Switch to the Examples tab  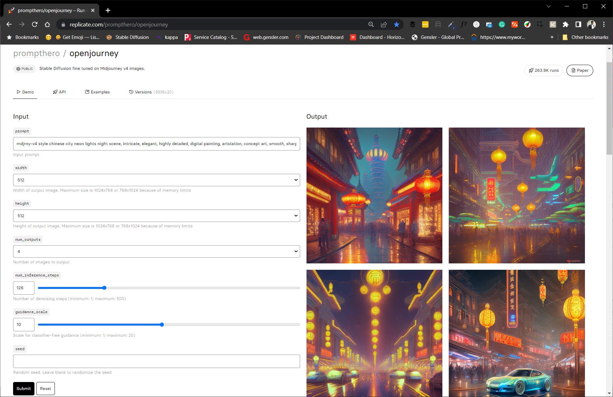click(98, 92)
